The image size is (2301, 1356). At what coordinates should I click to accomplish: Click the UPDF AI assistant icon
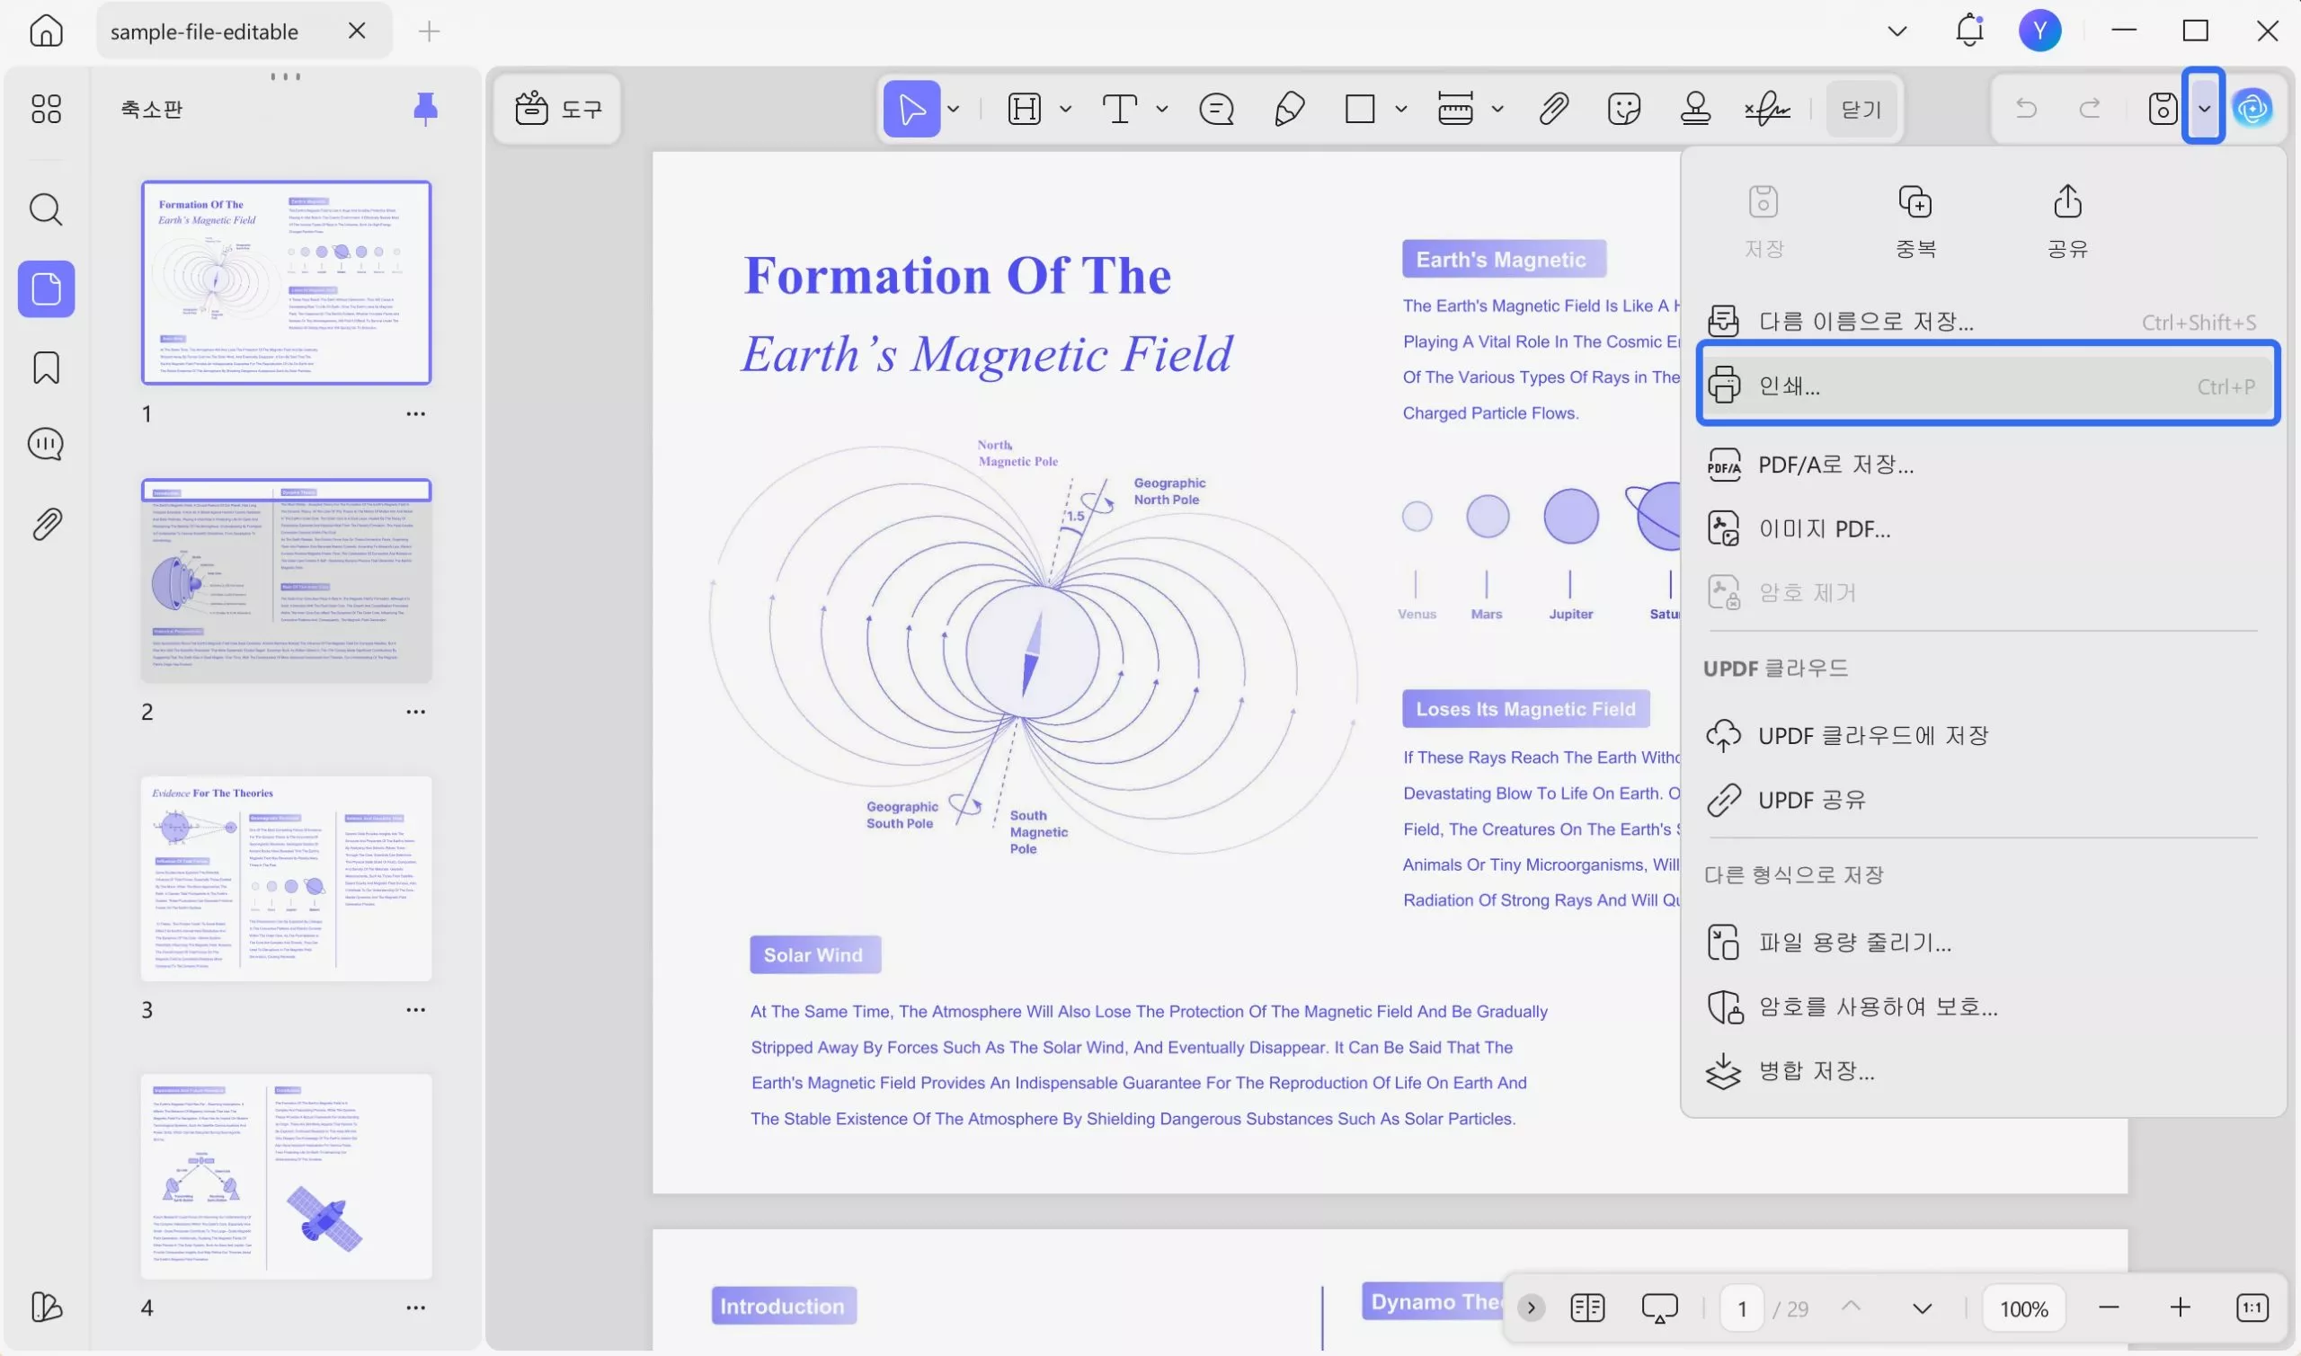(x=2253, y=109)
